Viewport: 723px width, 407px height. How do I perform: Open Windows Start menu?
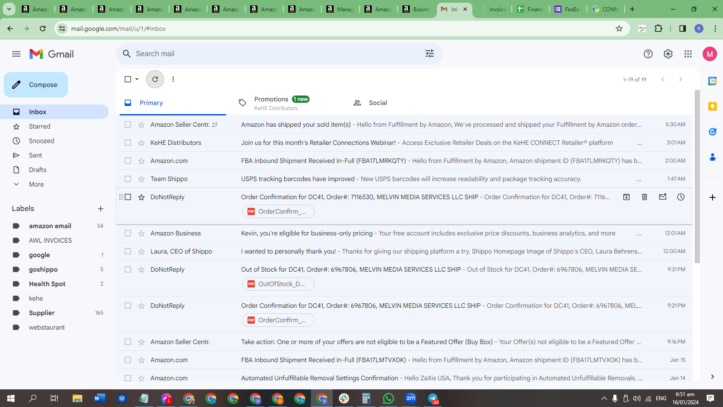(11, 398)
